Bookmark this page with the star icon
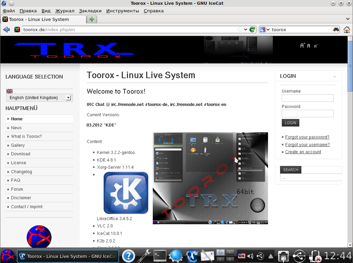 (x=240, y=30)
